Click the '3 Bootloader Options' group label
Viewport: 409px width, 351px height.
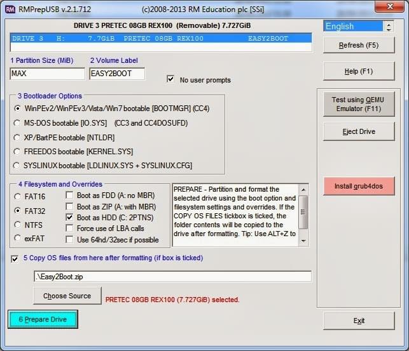50,96
